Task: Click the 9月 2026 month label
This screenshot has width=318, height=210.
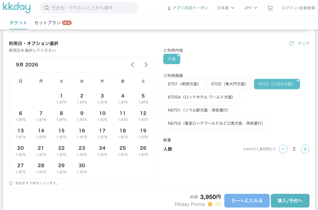Action: tap(27, 65)
